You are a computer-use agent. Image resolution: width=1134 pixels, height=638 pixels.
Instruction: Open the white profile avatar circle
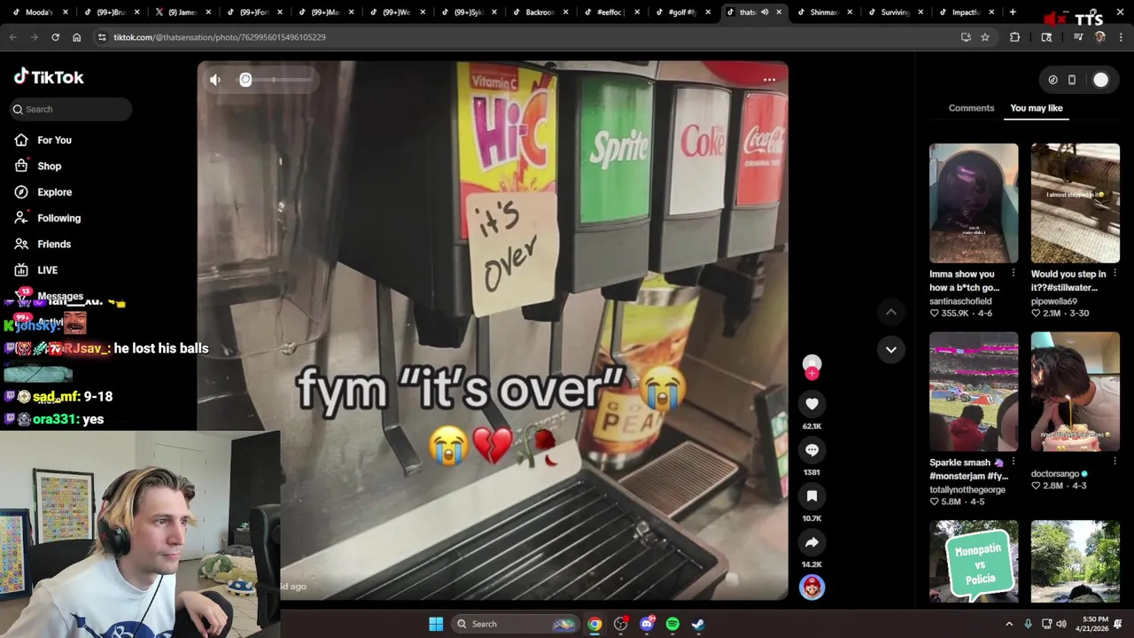point(1100,80)
